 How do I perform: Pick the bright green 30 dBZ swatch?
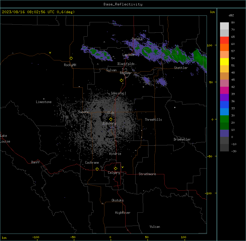coord(224,119)
